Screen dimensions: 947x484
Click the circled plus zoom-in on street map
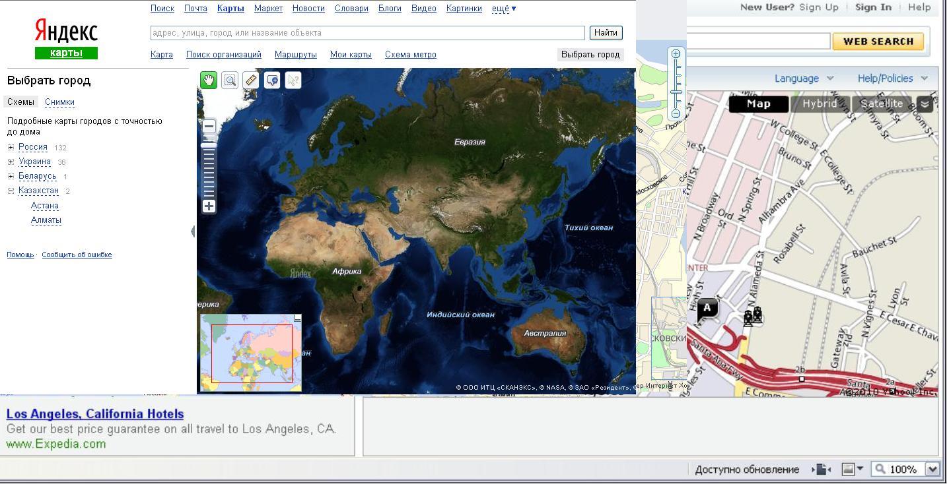point(676,54)
